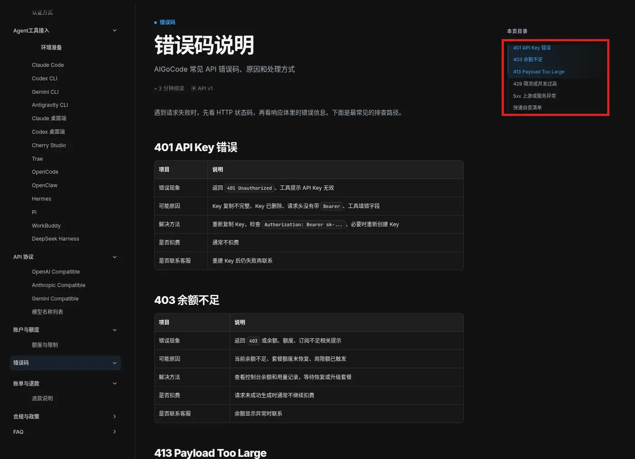Jump to 5xx 上游或服务异常 in contents

[x=534, y=96]
